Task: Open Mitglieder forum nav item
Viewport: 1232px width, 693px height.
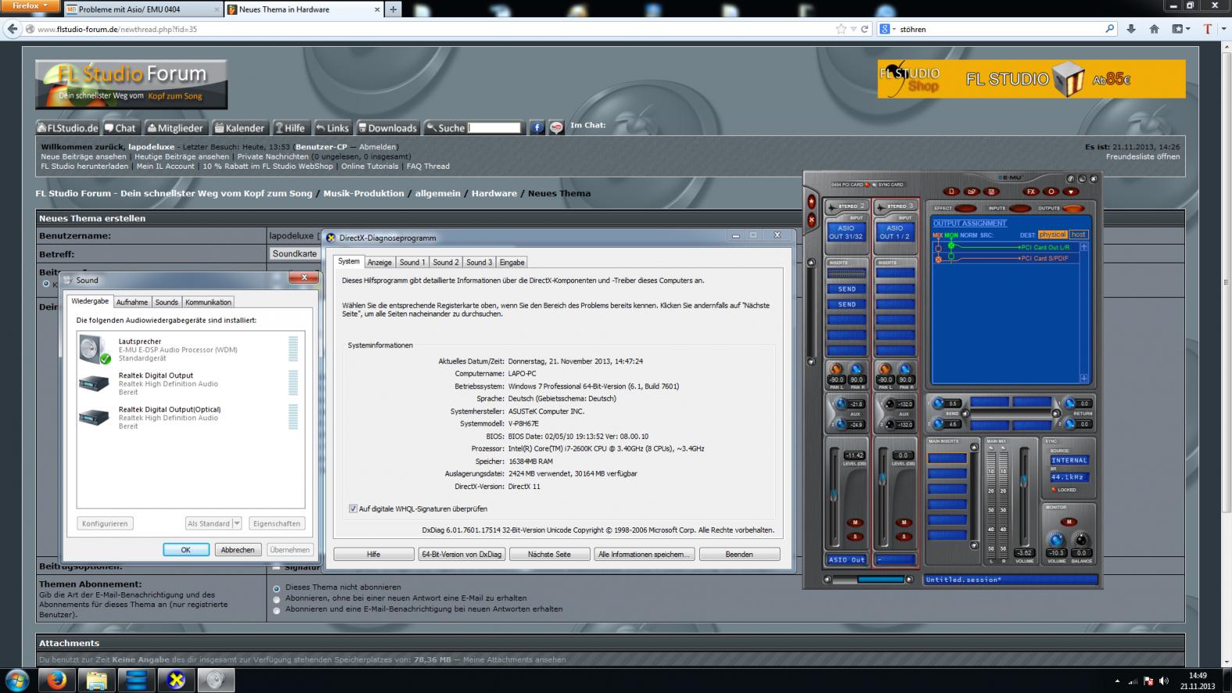Action: click(175, 128)
